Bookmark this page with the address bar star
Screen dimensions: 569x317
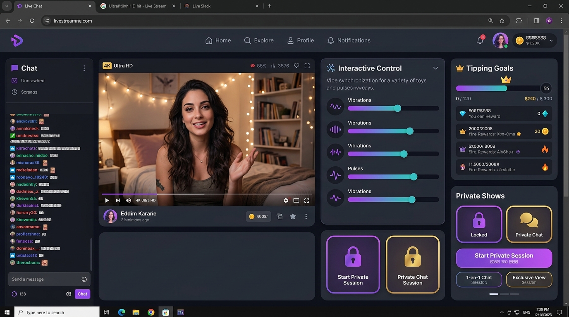click(x=502, y=21)
